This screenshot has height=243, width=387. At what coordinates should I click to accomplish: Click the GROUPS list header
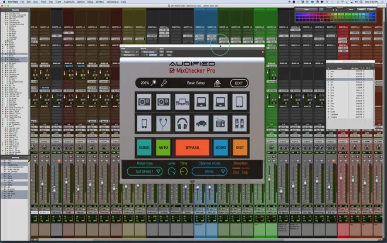(15, 158)
